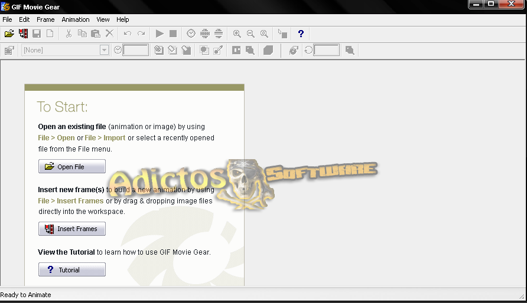Screen dimensions: 527x303
Task: Open a file with the yellow folder icon
Action: [x=9, y=34]
